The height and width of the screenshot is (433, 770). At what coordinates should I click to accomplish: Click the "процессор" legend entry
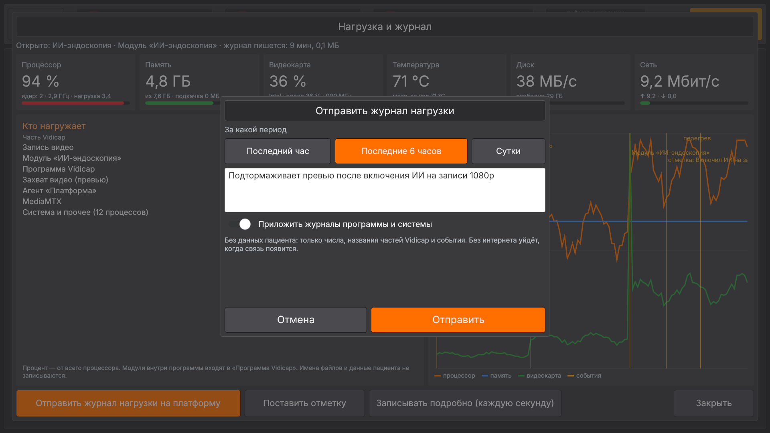click(455, 376)
